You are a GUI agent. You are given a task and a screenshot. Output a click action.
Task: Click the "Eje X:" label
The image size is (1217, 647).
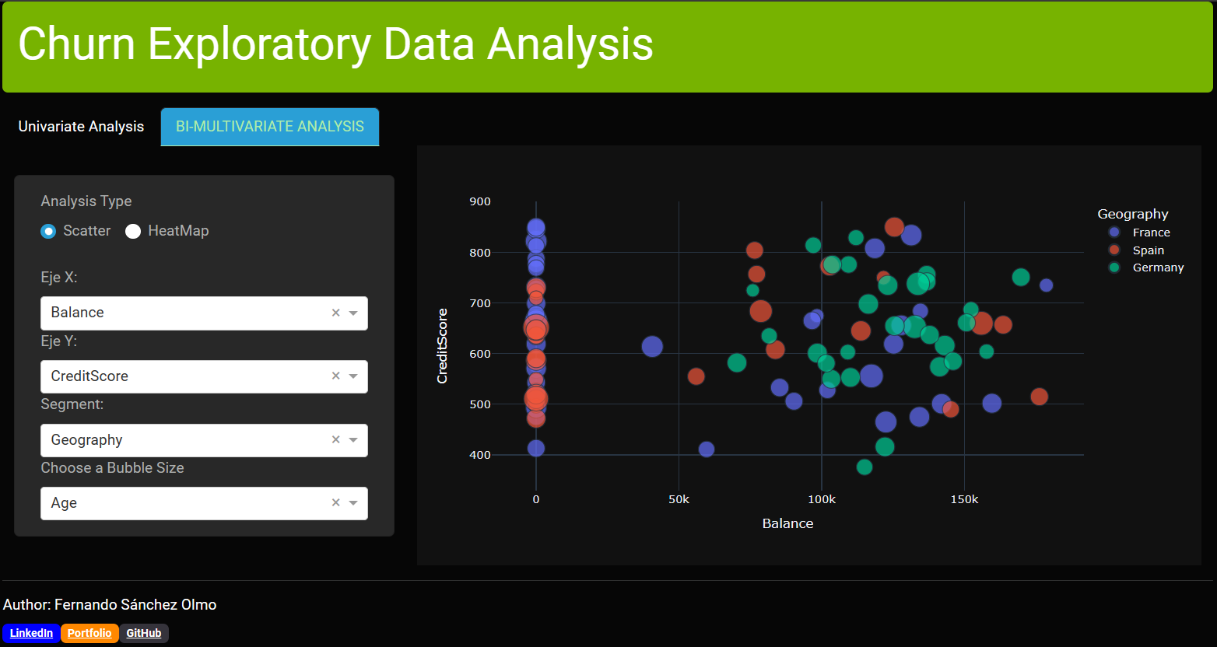click(59, 278)
